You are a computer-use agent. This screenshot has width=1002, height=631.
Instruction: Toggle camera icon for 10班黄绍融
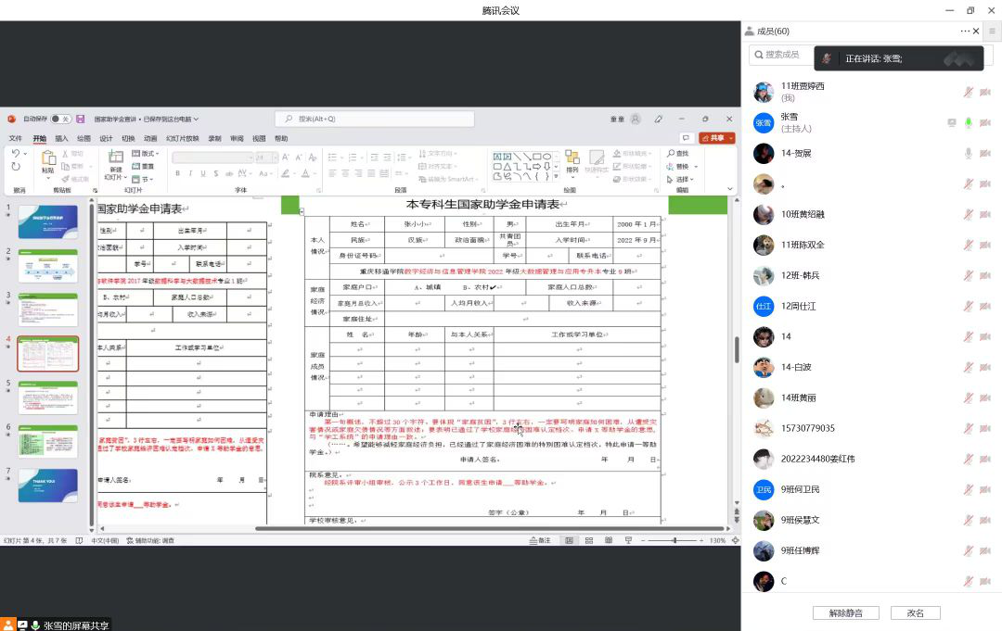984,214
